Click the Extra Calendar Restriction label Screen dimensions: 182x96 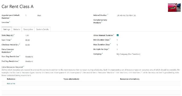coord(8,51)
